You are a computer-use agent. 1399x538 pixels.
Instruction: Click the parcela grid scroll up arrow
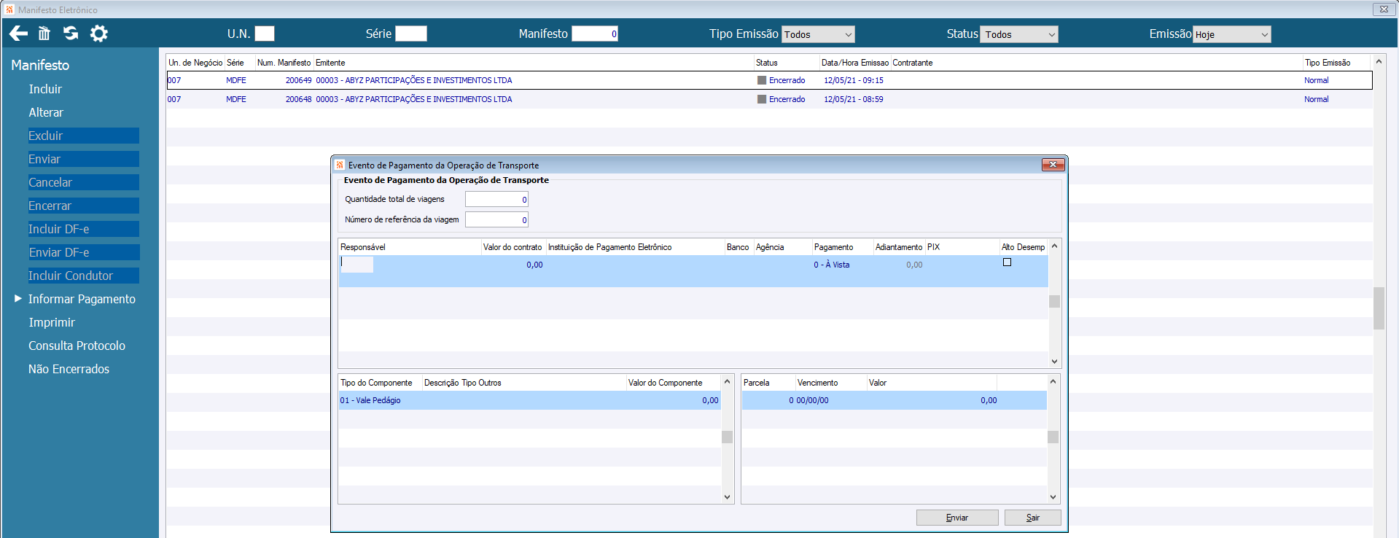(x=1053, y=381)
